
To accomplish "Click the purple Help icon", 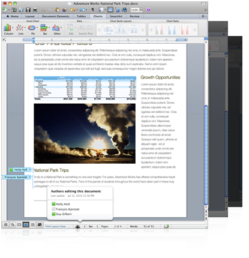I will tap(148, 10).
